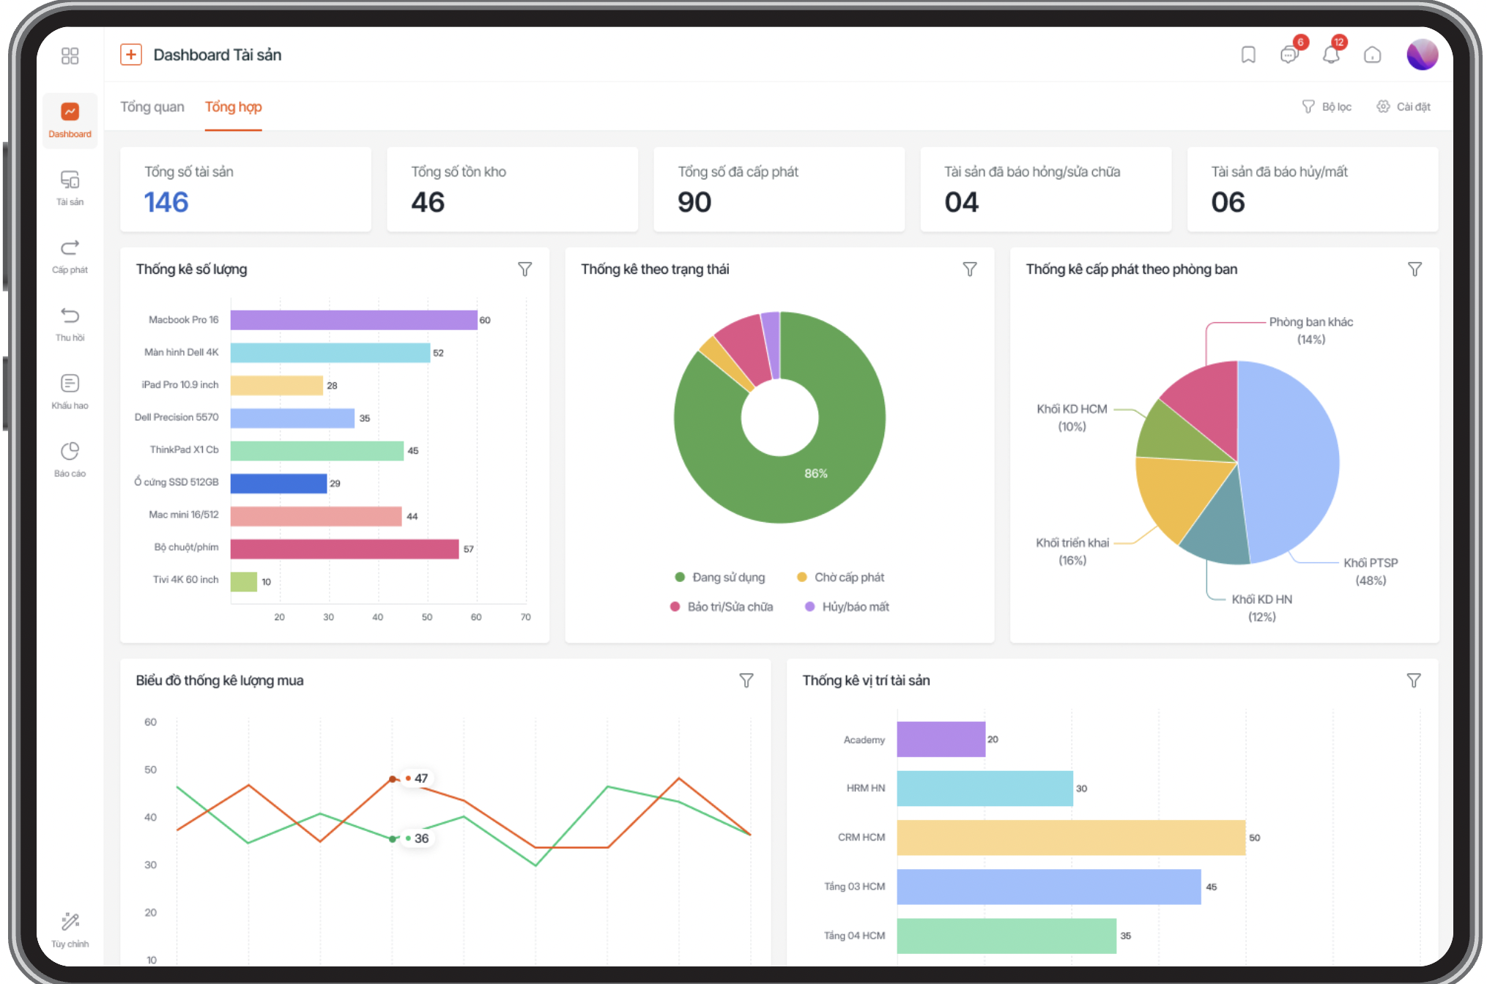
Task: Open the Tùy chỉnh customize icon
Action: (x=70, y=930)
